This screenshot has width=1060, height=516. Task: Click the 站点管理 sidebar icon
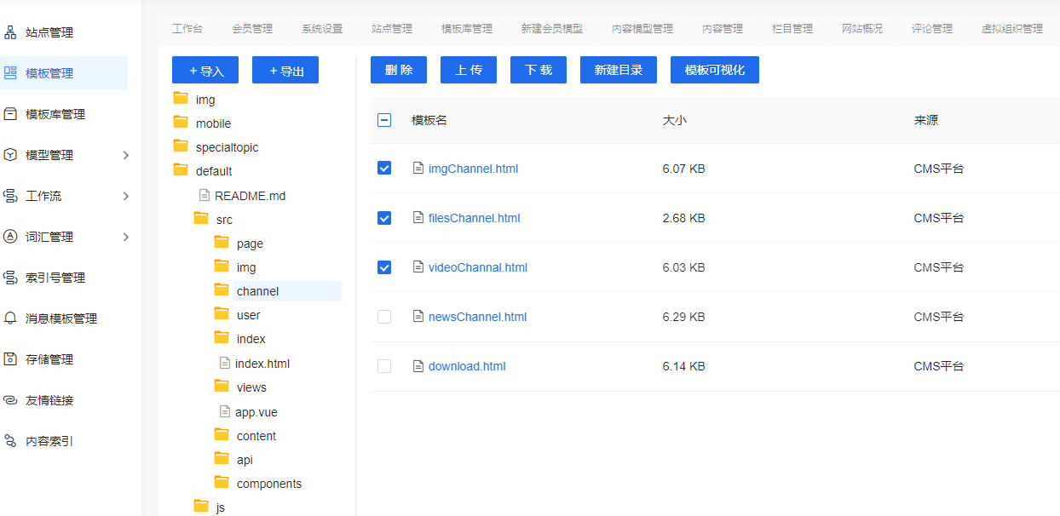click(x=10, y=32)
